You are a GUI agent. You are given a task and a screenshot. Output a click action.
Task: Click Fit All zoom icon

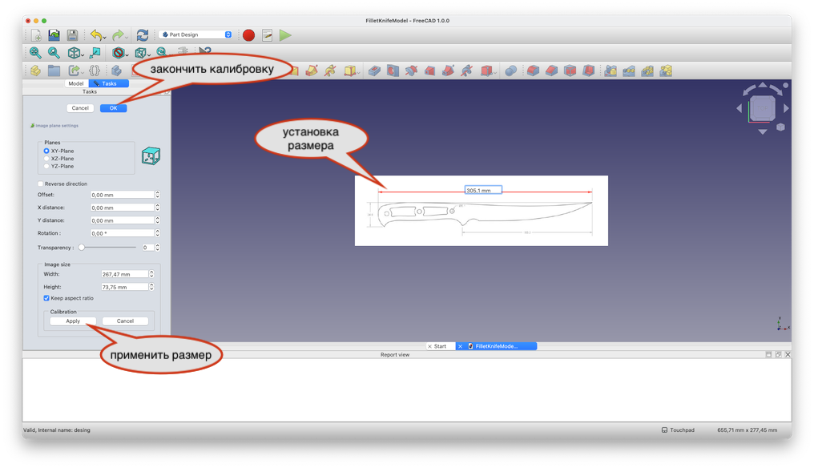point(35,53)
